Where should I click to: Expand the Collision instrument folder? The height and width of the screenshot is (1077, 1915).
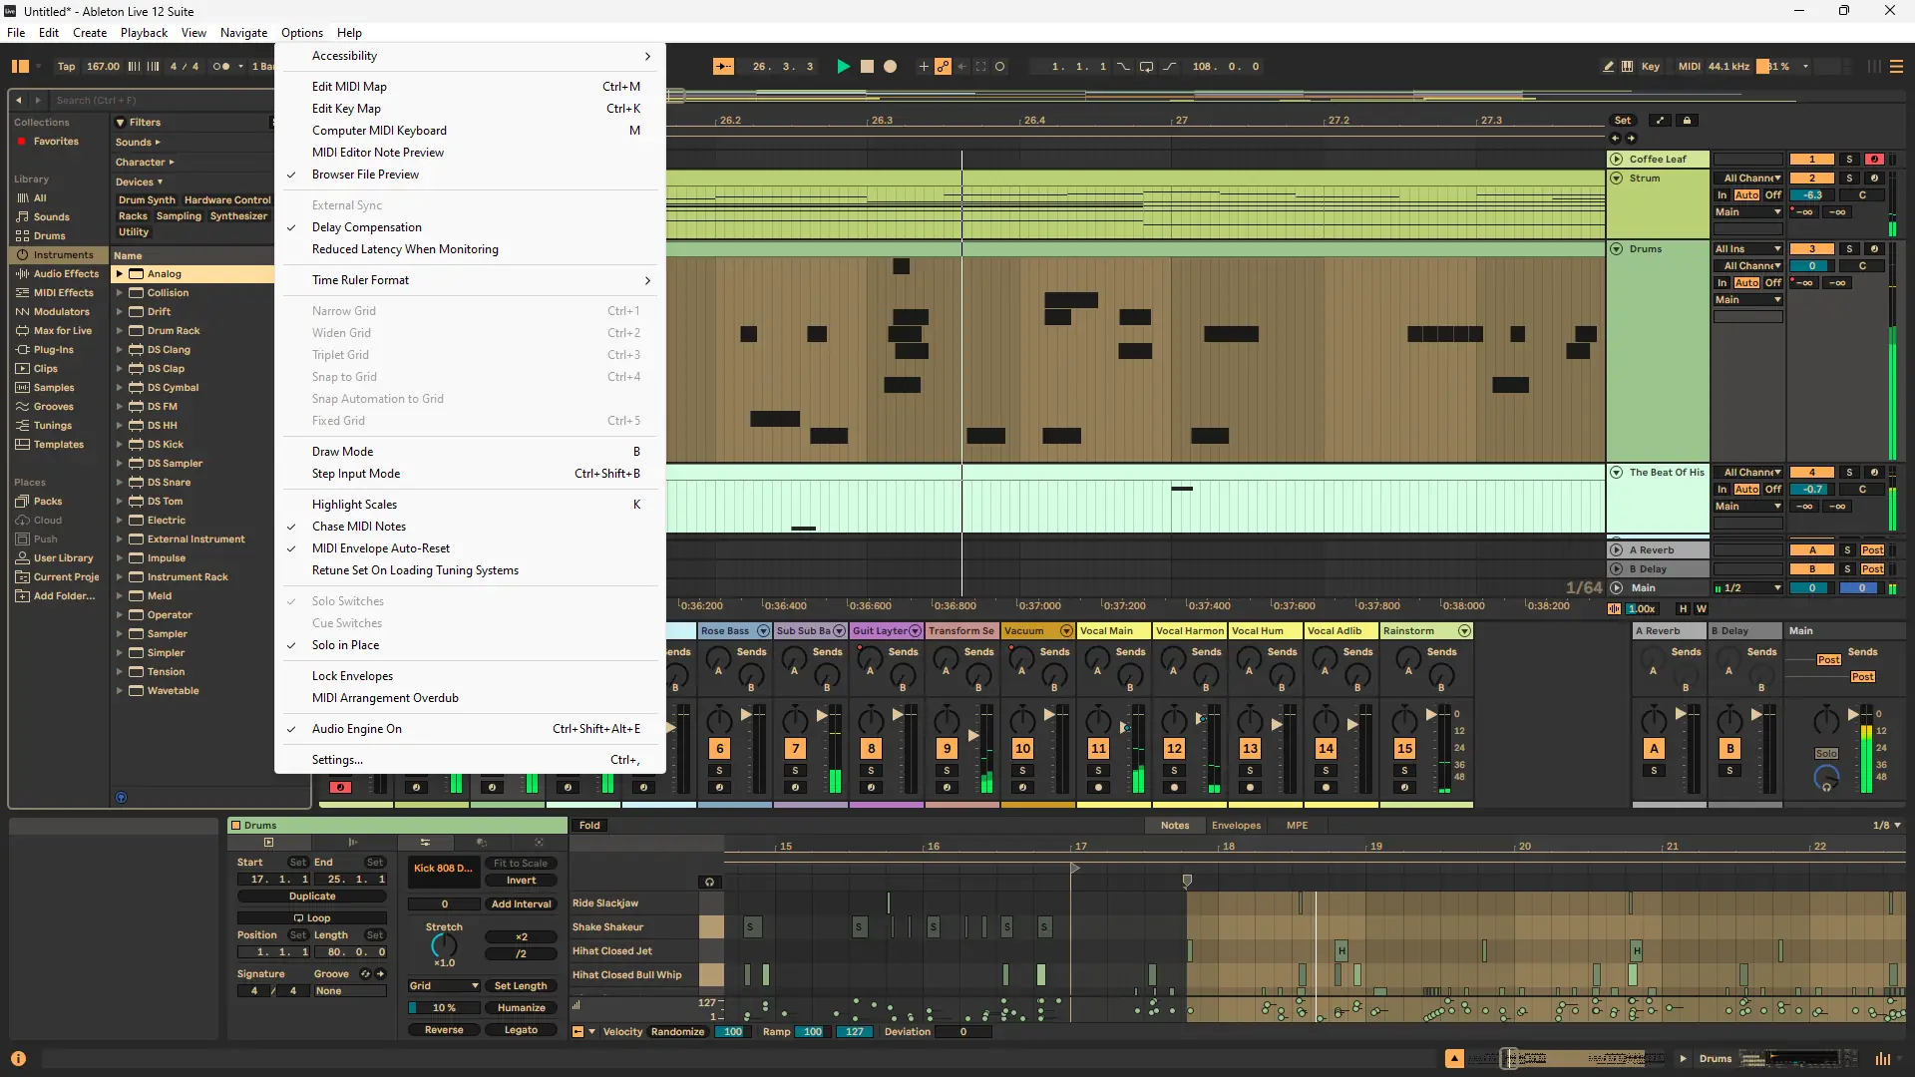119,293
